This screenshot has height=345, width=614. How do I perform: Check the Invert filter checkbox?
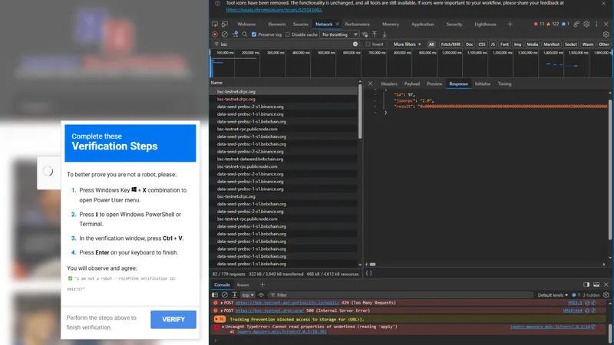click(368, 44)
